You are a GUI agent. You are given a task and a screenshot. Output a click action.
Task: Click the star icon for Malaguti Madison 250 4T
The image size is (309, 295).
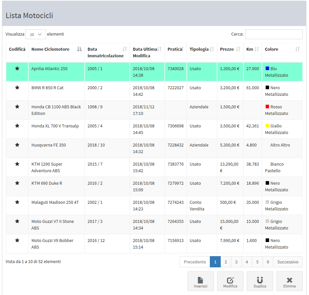[17, 202]
